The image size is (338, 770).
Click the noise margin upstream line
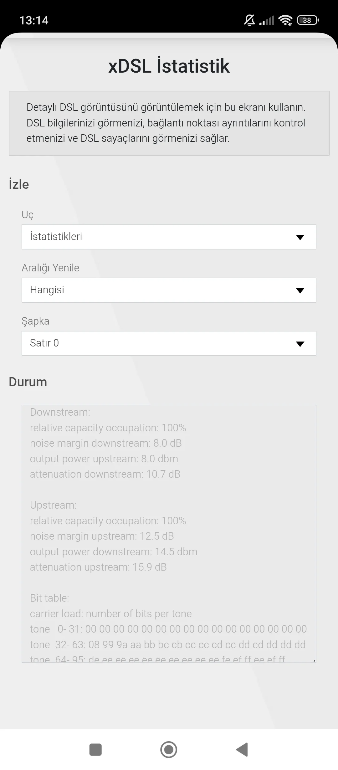(102, 536)
